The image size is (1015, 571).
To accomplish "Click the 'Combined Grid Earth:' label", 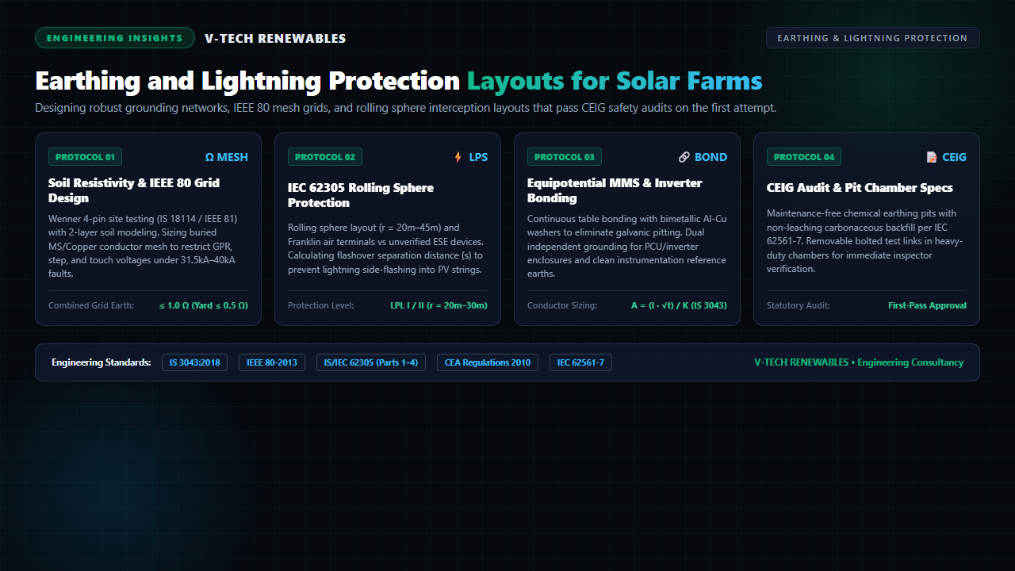I will (x=91, y=305).
